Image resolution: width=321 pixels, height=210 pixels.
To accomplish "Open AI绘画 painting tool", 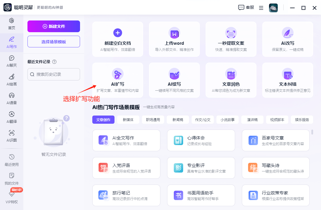I will coord(12,80).
